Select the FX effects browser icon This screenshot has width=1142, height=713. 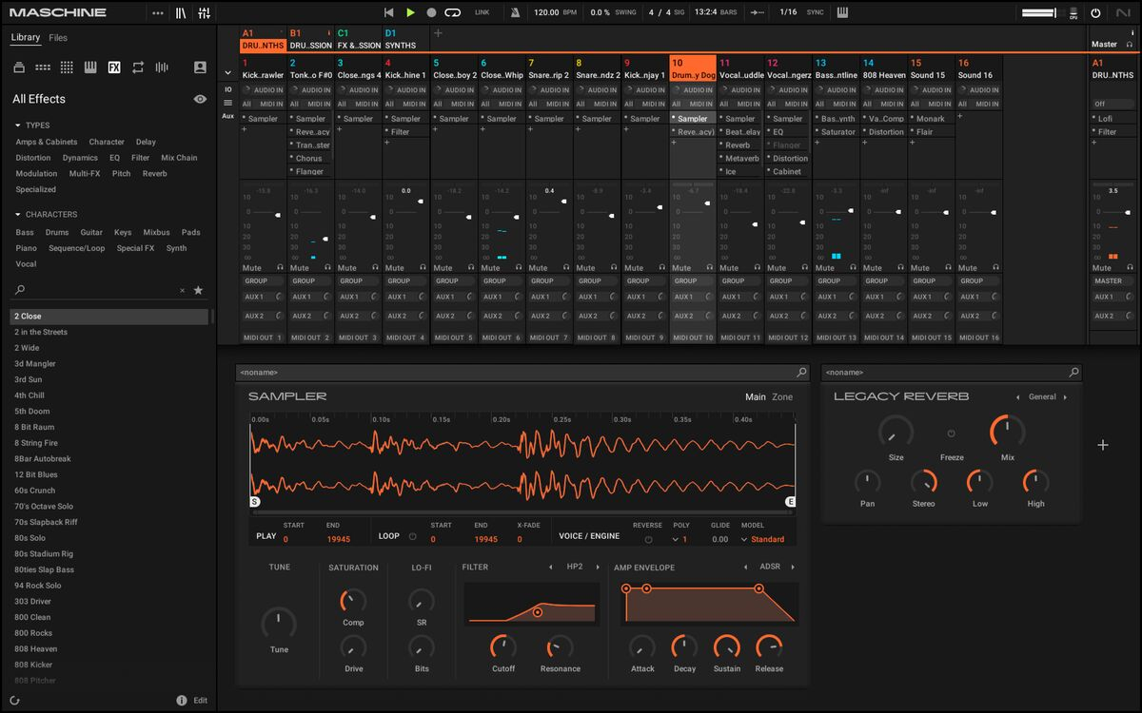coord(114,67)
